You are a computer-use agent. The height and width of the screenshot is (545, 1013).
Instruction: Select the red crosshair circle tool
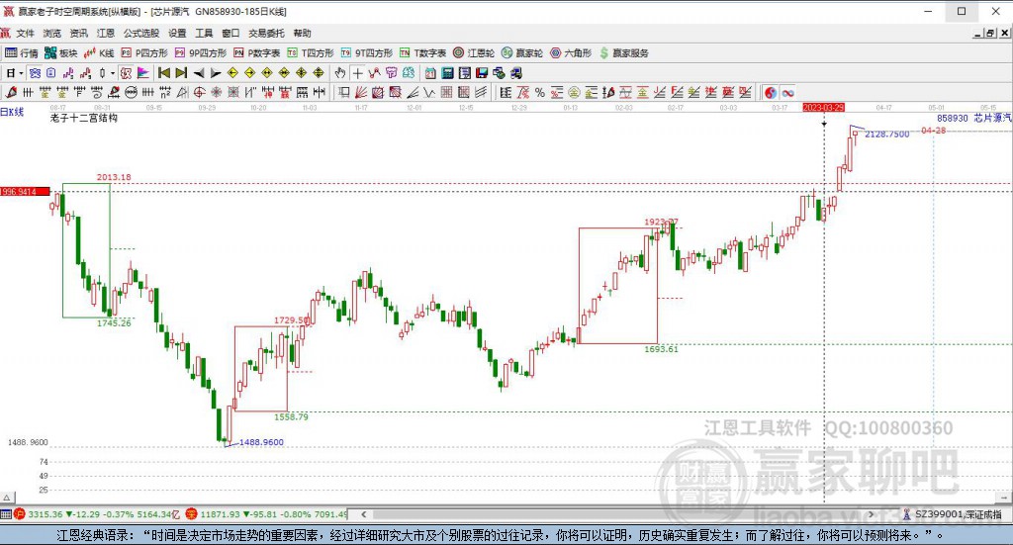click(x=199, y=92)
